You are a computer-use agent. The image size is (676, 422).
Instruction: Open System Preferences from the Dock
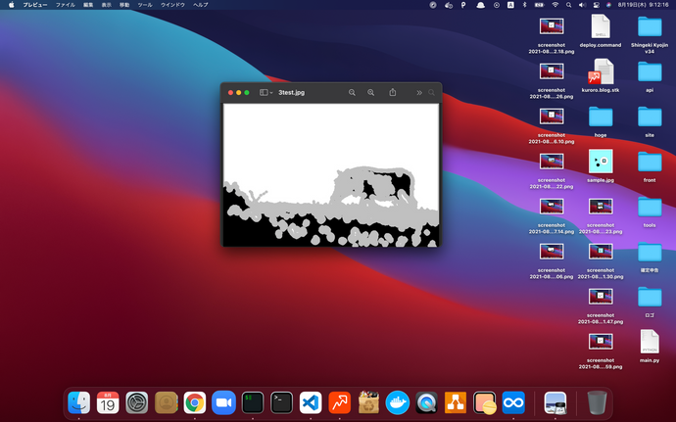tap(136, 402)
